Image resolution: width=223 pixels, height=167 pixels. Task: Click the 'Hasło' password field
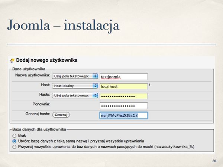124,96
